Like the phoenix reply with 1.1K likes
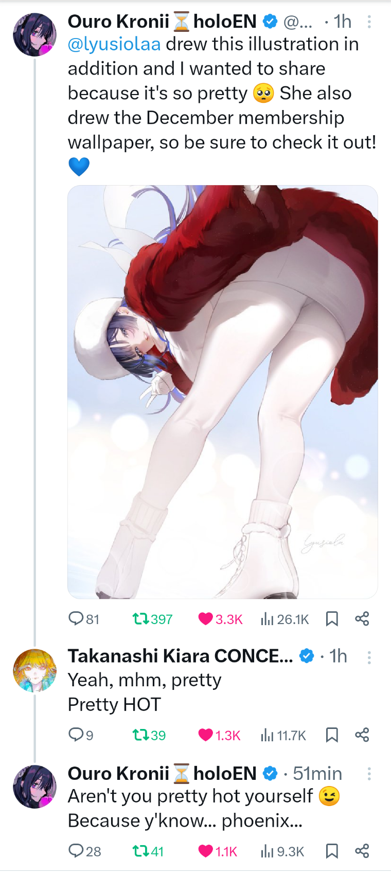 coord(218,851)
